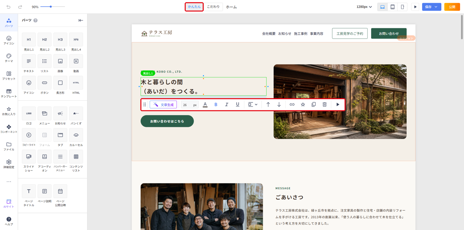Select the 動画 video part

[76, 64]
